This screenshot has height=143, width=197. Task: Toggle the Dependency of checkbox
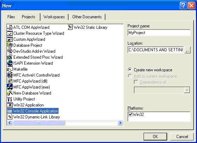point(136,82)
